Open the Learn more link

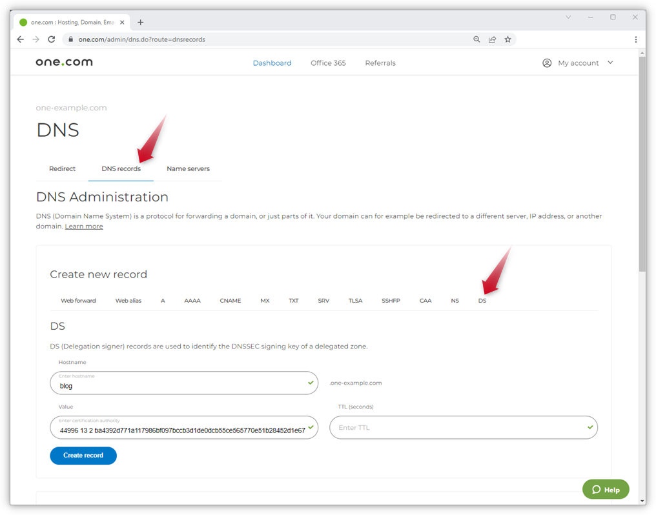tap(84, 226)
